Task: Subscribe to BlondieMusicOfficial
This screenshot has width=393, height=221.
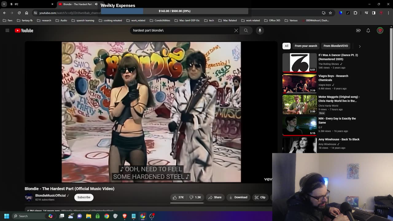Action: coord(84,197)
